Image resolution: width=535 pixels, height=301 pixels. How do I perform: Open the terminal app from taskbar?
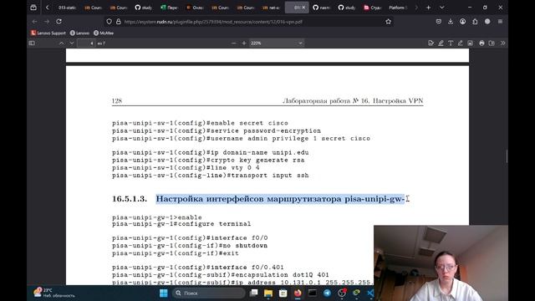point(312,293)
